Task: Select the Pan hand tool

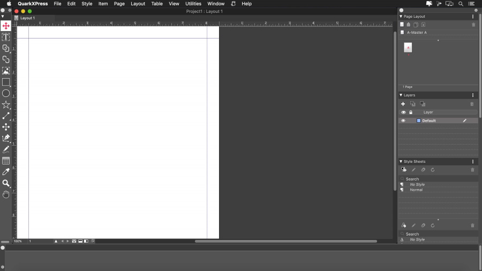Action: [6, 194]
